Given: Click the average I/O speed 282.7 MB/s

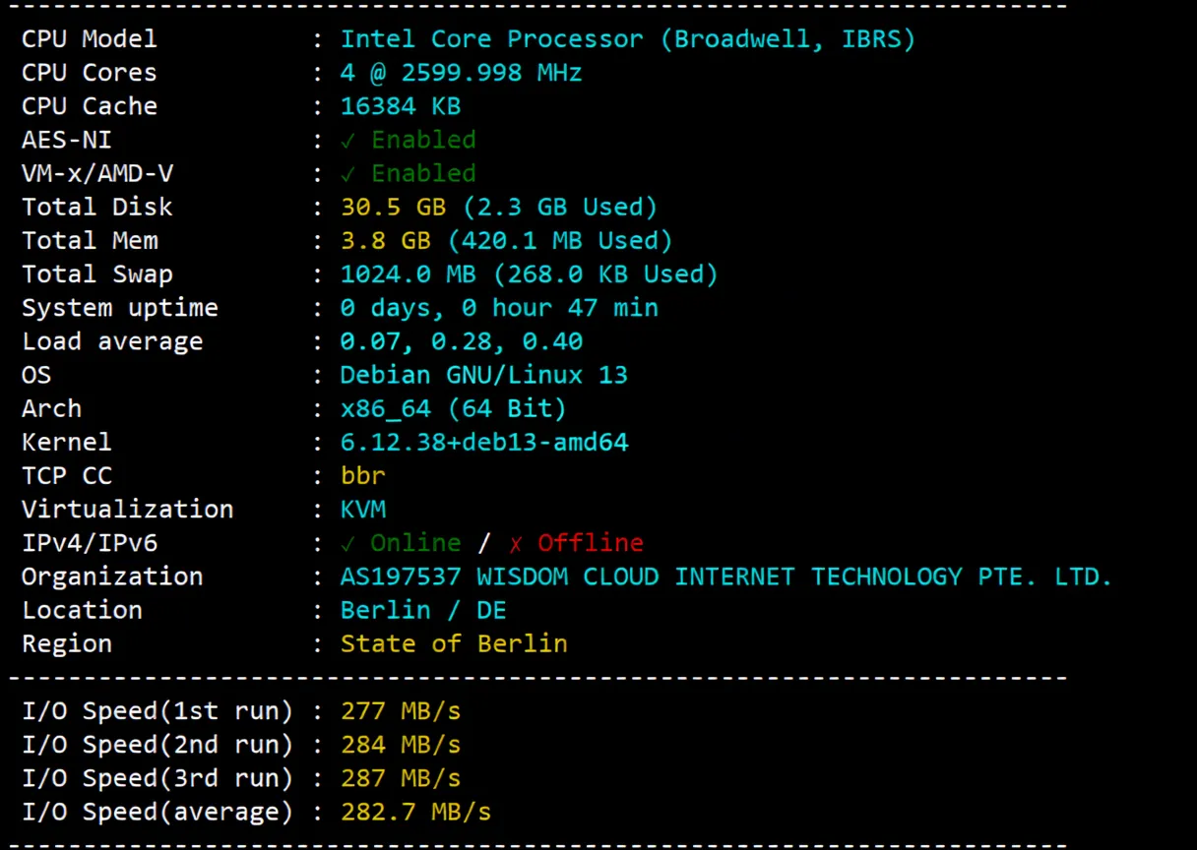Looking at the screenshot, I should (415, 813).
